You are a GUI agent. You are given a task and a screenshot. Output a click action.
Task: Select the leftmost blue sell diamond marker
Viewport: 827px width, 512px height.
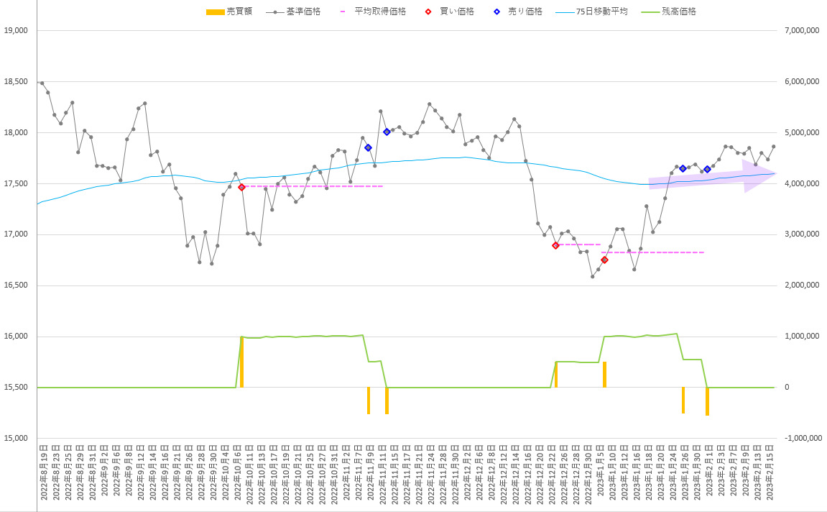tap(368, 147)
